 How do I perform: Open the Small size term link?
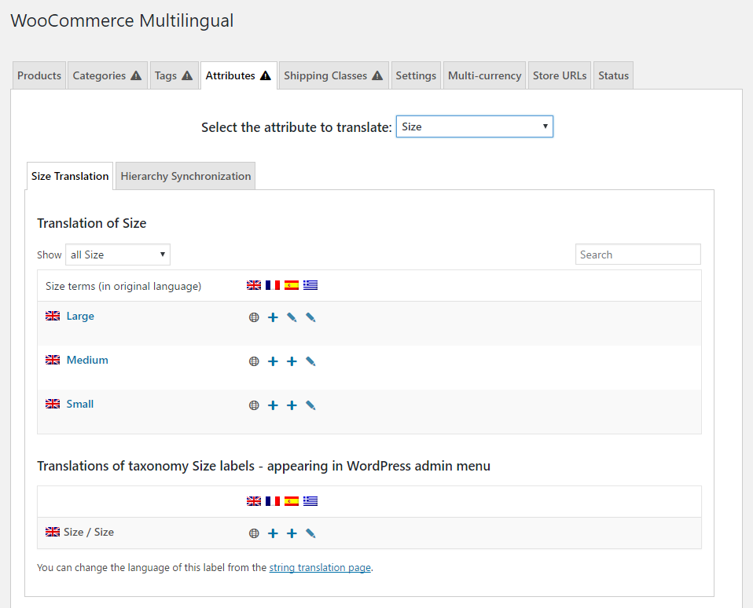79,405
